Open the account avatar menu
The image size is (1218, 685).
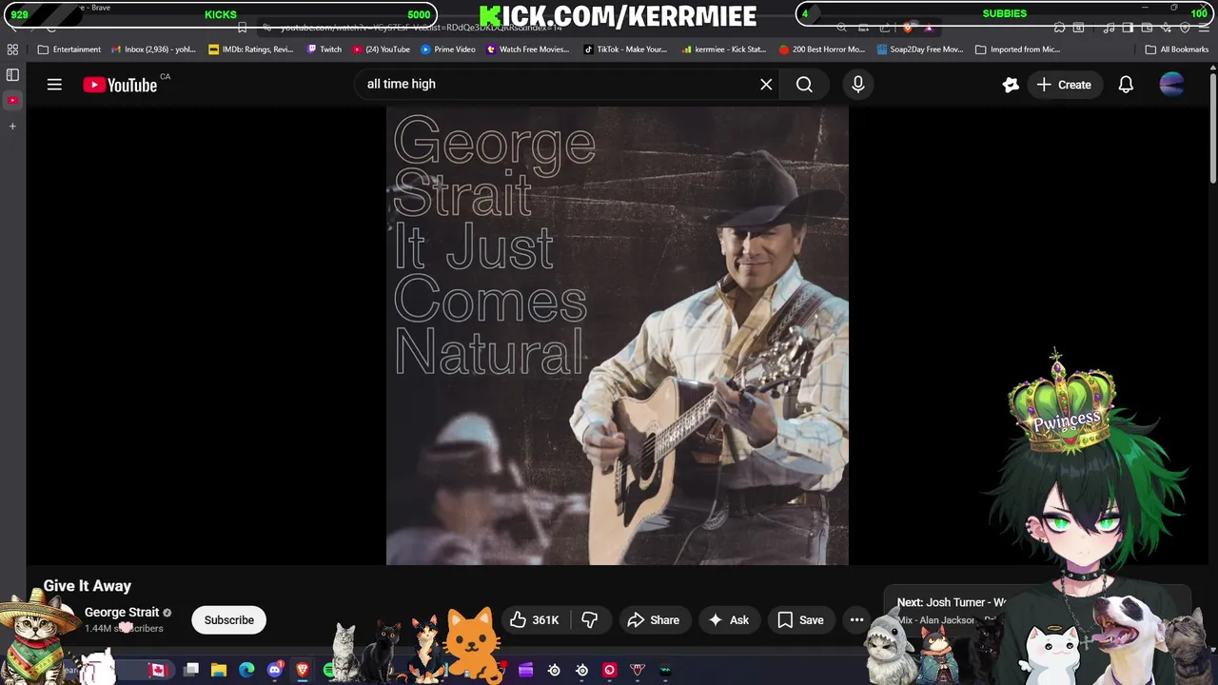click(1171, 85)
